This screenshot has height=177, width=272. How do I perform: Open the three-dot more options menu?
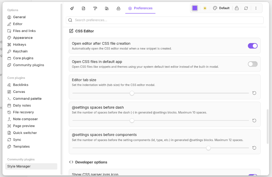click(256, 8)
